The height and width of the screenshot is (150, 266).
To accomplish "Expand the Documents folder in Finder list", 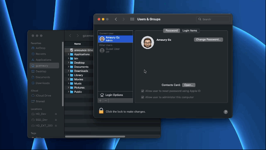I will [68, 67].
